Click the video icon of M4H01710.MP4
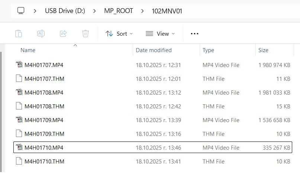This screenshot has width=300, height=178. pyautogui.click(x=19, y=147)
